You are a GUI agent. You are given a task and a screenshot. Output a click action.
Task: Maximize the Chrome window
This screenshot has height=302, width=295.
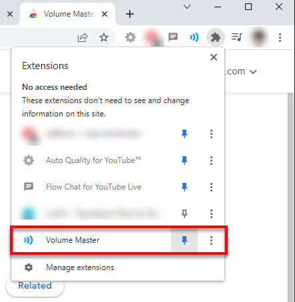tap(248, 7)
